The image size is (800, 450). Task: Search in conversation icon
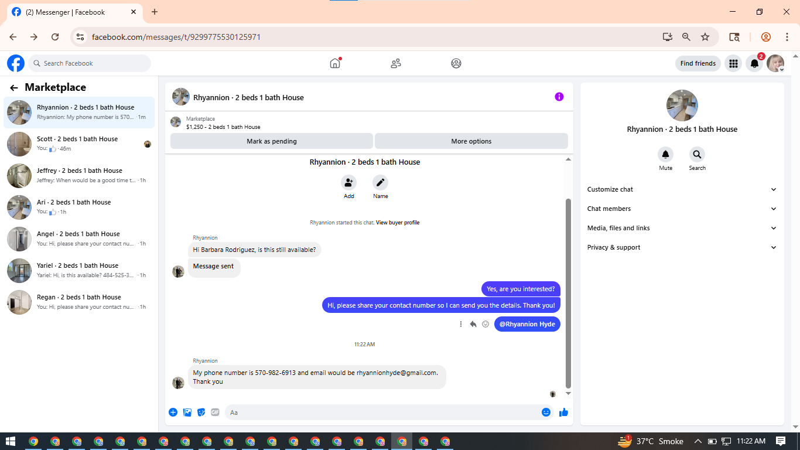click(697, 154)
